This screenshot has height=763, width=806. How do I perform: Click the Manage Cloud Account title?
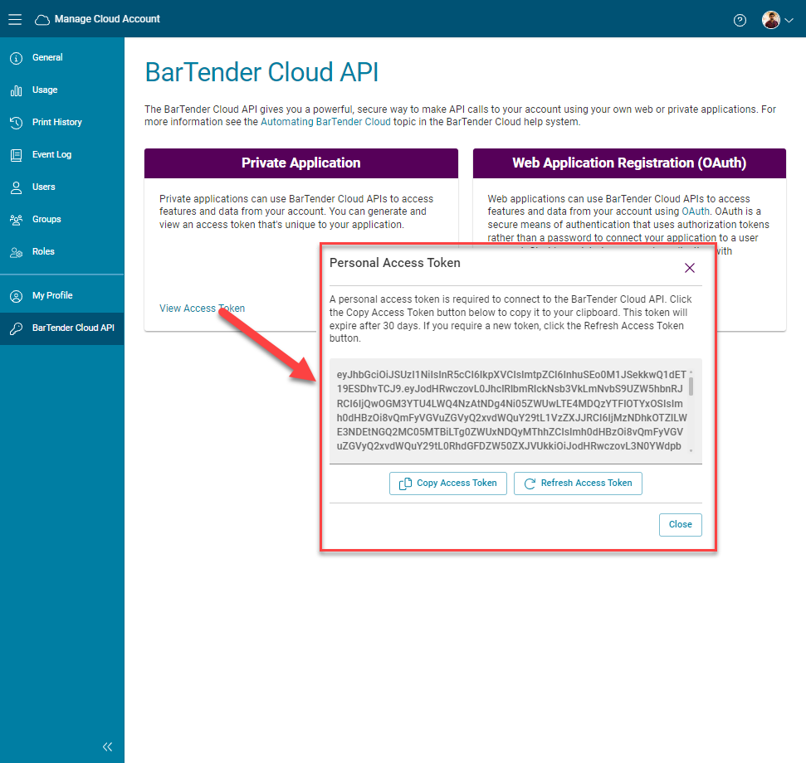click(x=107, y=19)
